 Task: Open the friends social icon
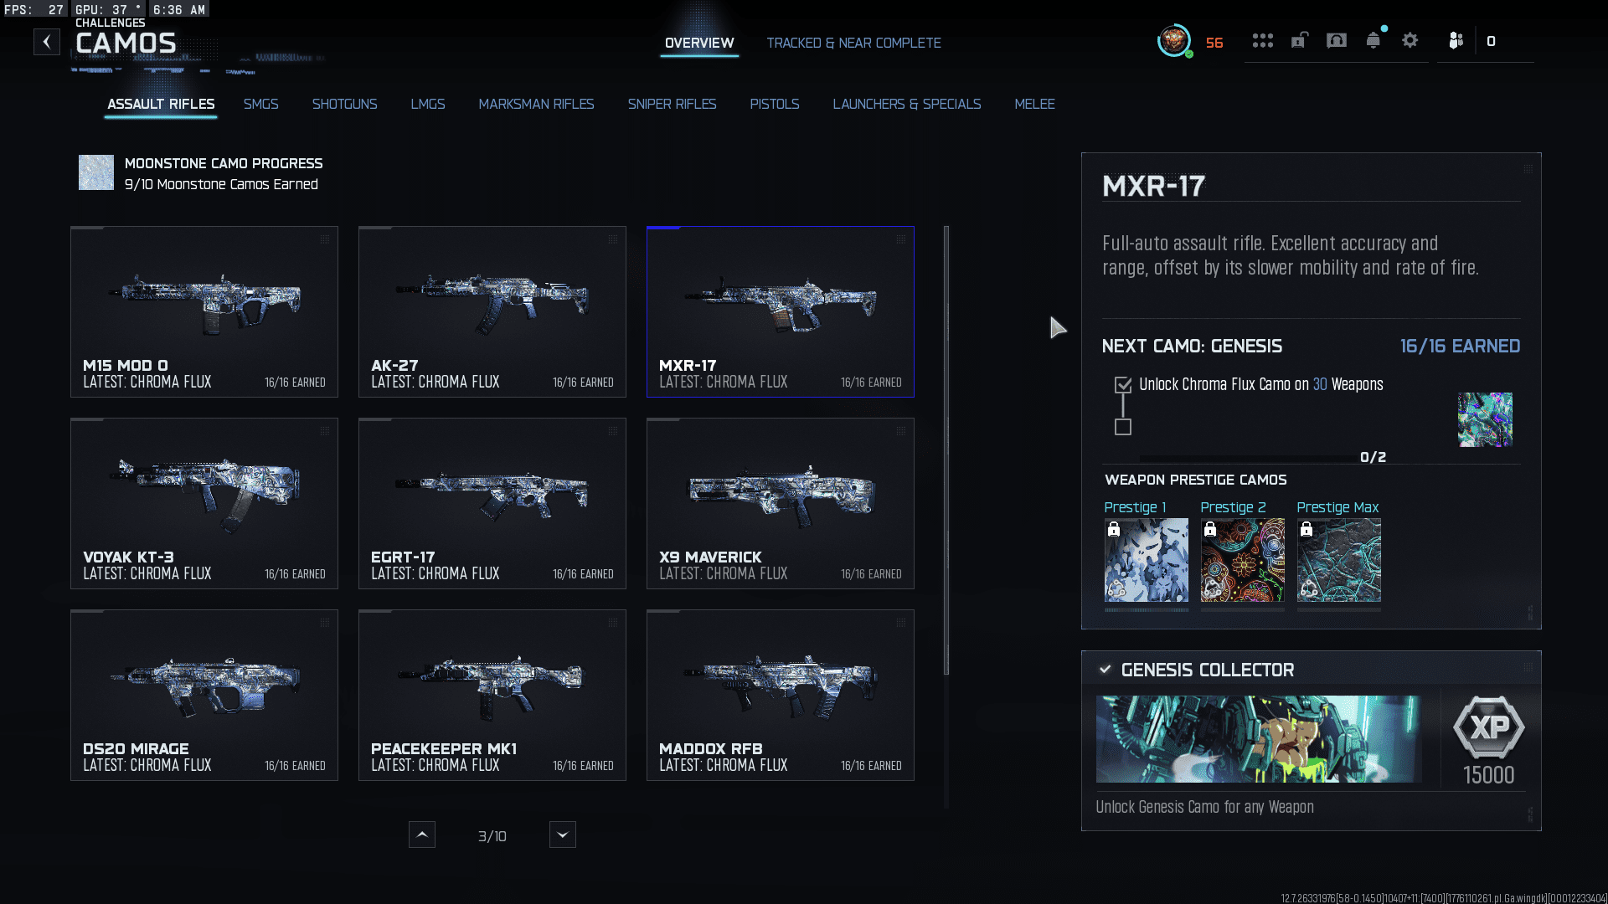click(x=1456, y=40)
